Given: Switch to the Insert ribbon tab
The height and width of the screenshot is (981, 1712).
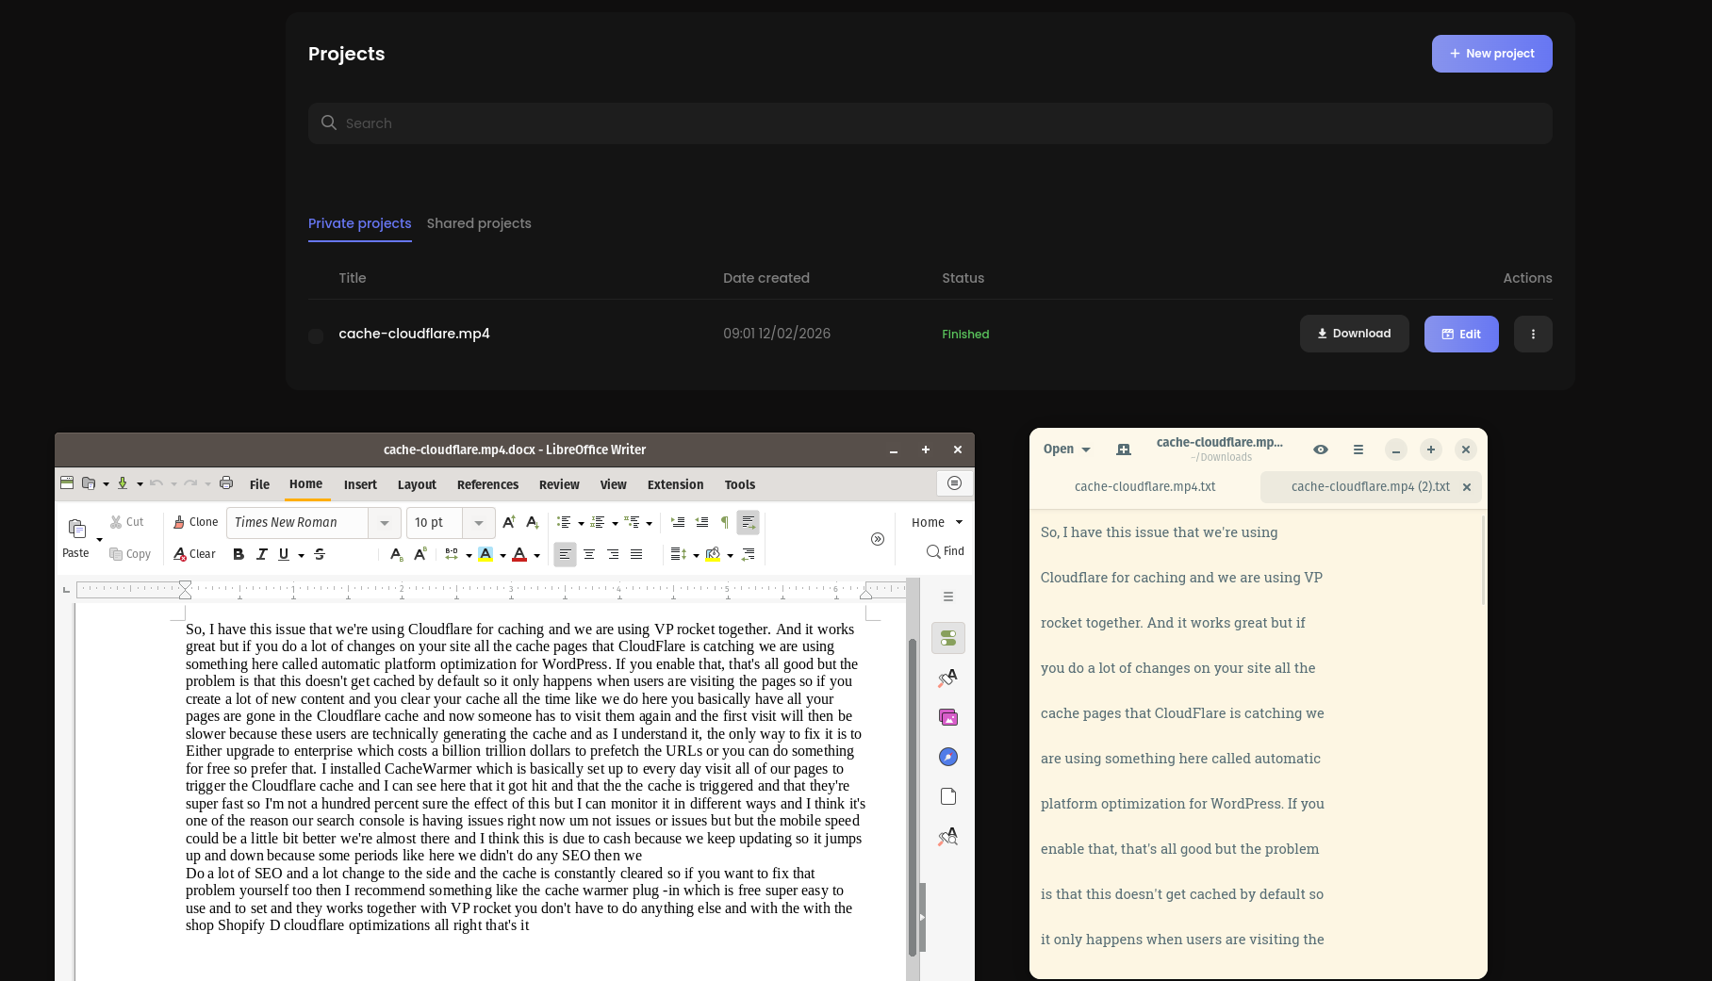Looking at the screenshot, I should (360, 484).
